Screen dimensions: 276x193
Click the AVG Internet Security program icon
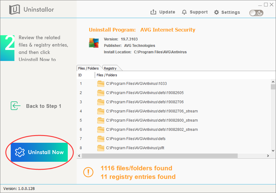94,43
